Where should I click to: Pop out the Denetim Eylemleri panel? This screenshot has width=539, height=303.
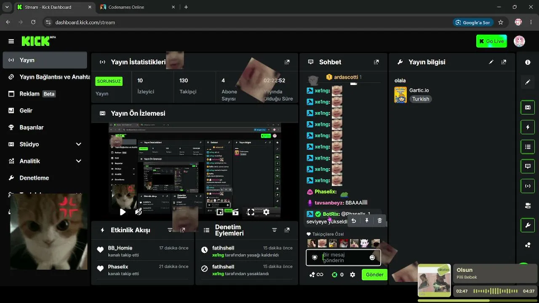click(287, 230)
